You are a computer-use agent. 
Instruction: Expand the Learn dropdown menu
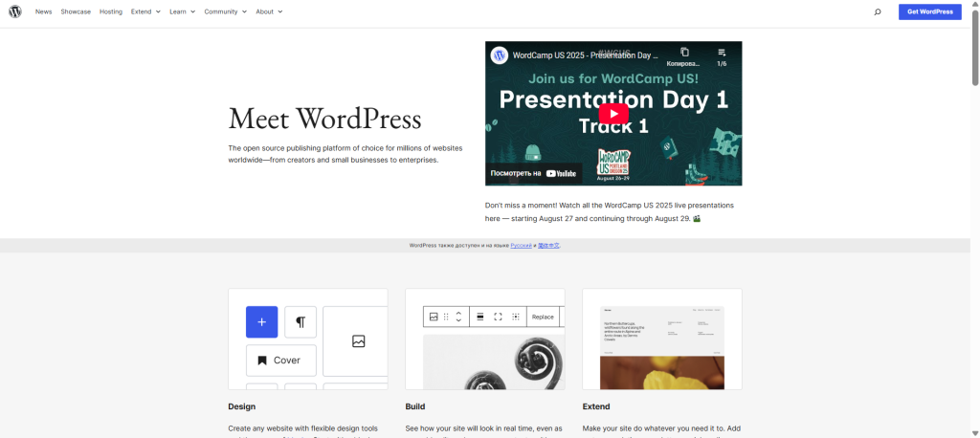click(182, 12)
